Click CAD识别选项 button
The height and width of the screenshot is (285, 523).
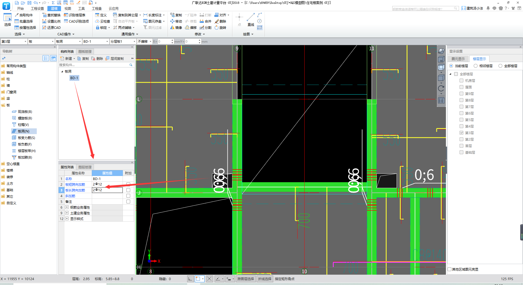(76, 21)
